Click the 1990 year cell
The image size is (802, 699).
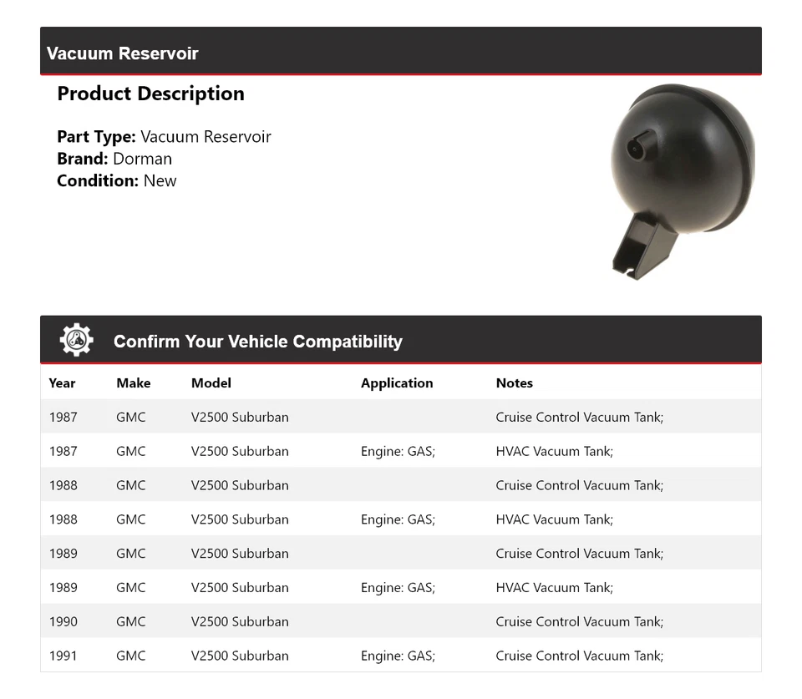pyautogui.click(x=63, y=621)
